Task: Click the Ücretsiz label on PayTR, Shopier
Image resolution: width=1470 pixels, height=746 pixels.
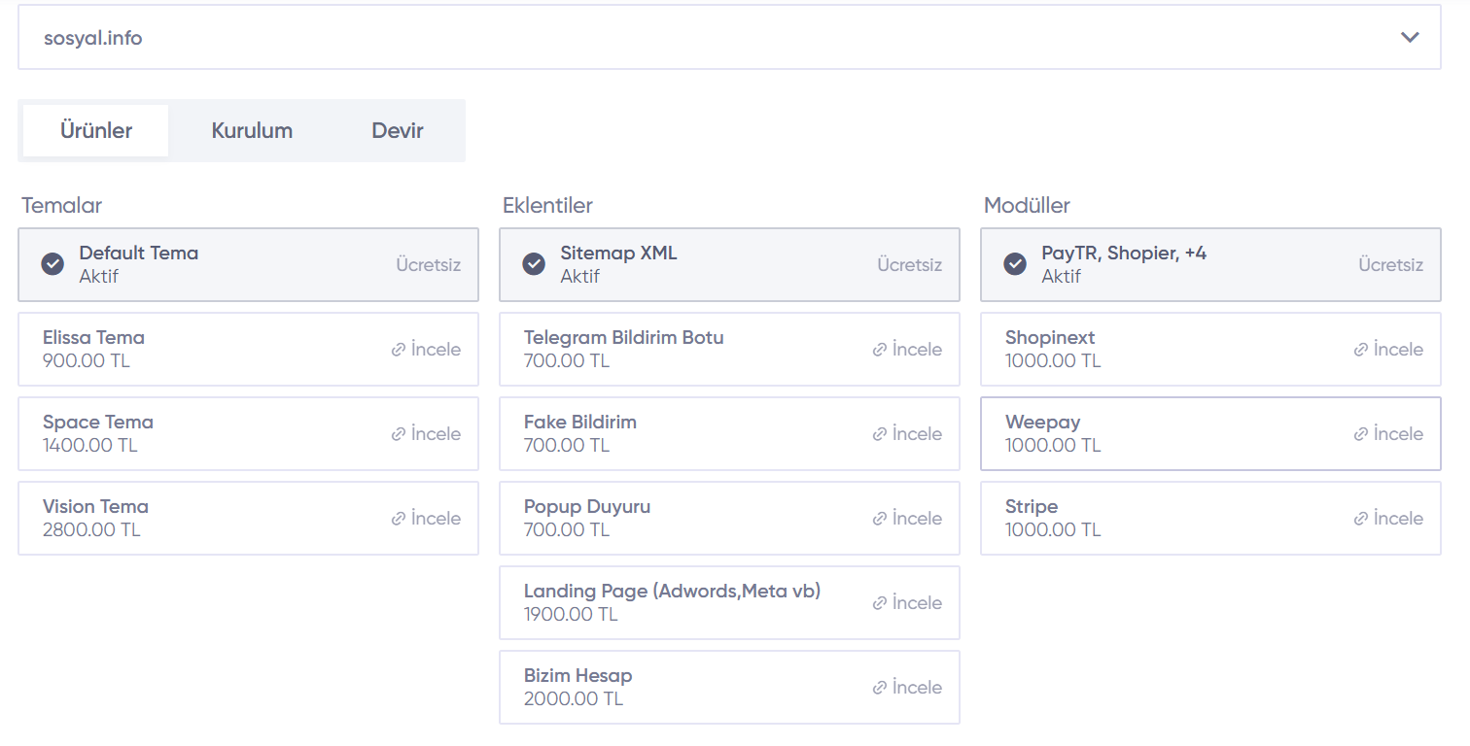Action: tap(1390, 264)
